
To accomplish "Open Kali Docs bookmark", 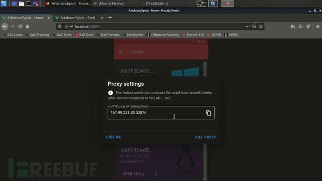I will tap(84, 35).
